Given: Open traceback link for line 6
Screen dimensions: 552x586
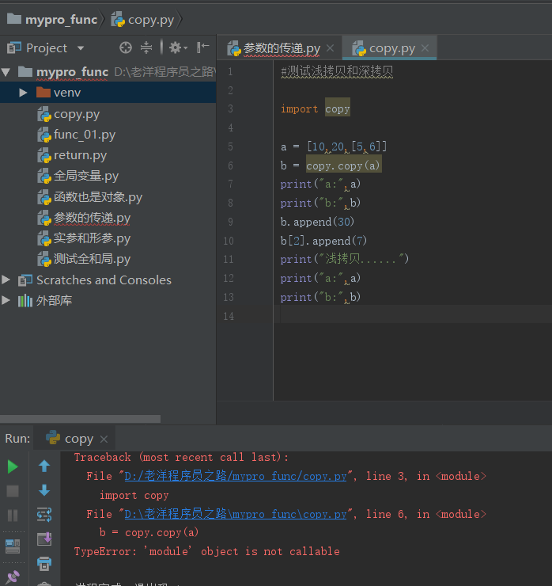Looking at the screenshot, I should pyautogui.click(x=236, y=514).
